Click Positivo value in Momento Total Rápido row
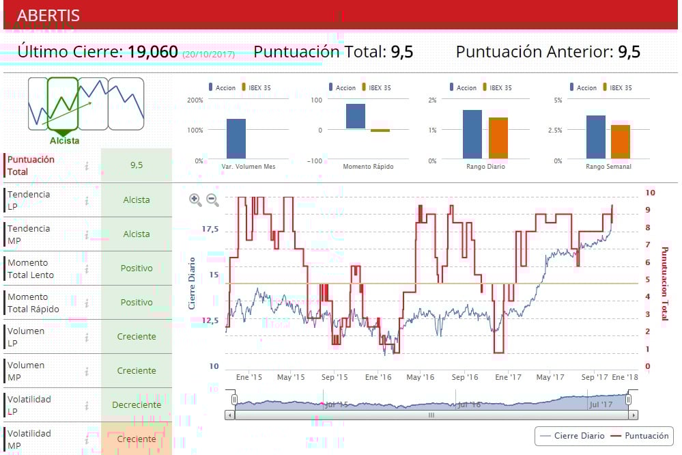682x455 pixels. pos(137,303)
